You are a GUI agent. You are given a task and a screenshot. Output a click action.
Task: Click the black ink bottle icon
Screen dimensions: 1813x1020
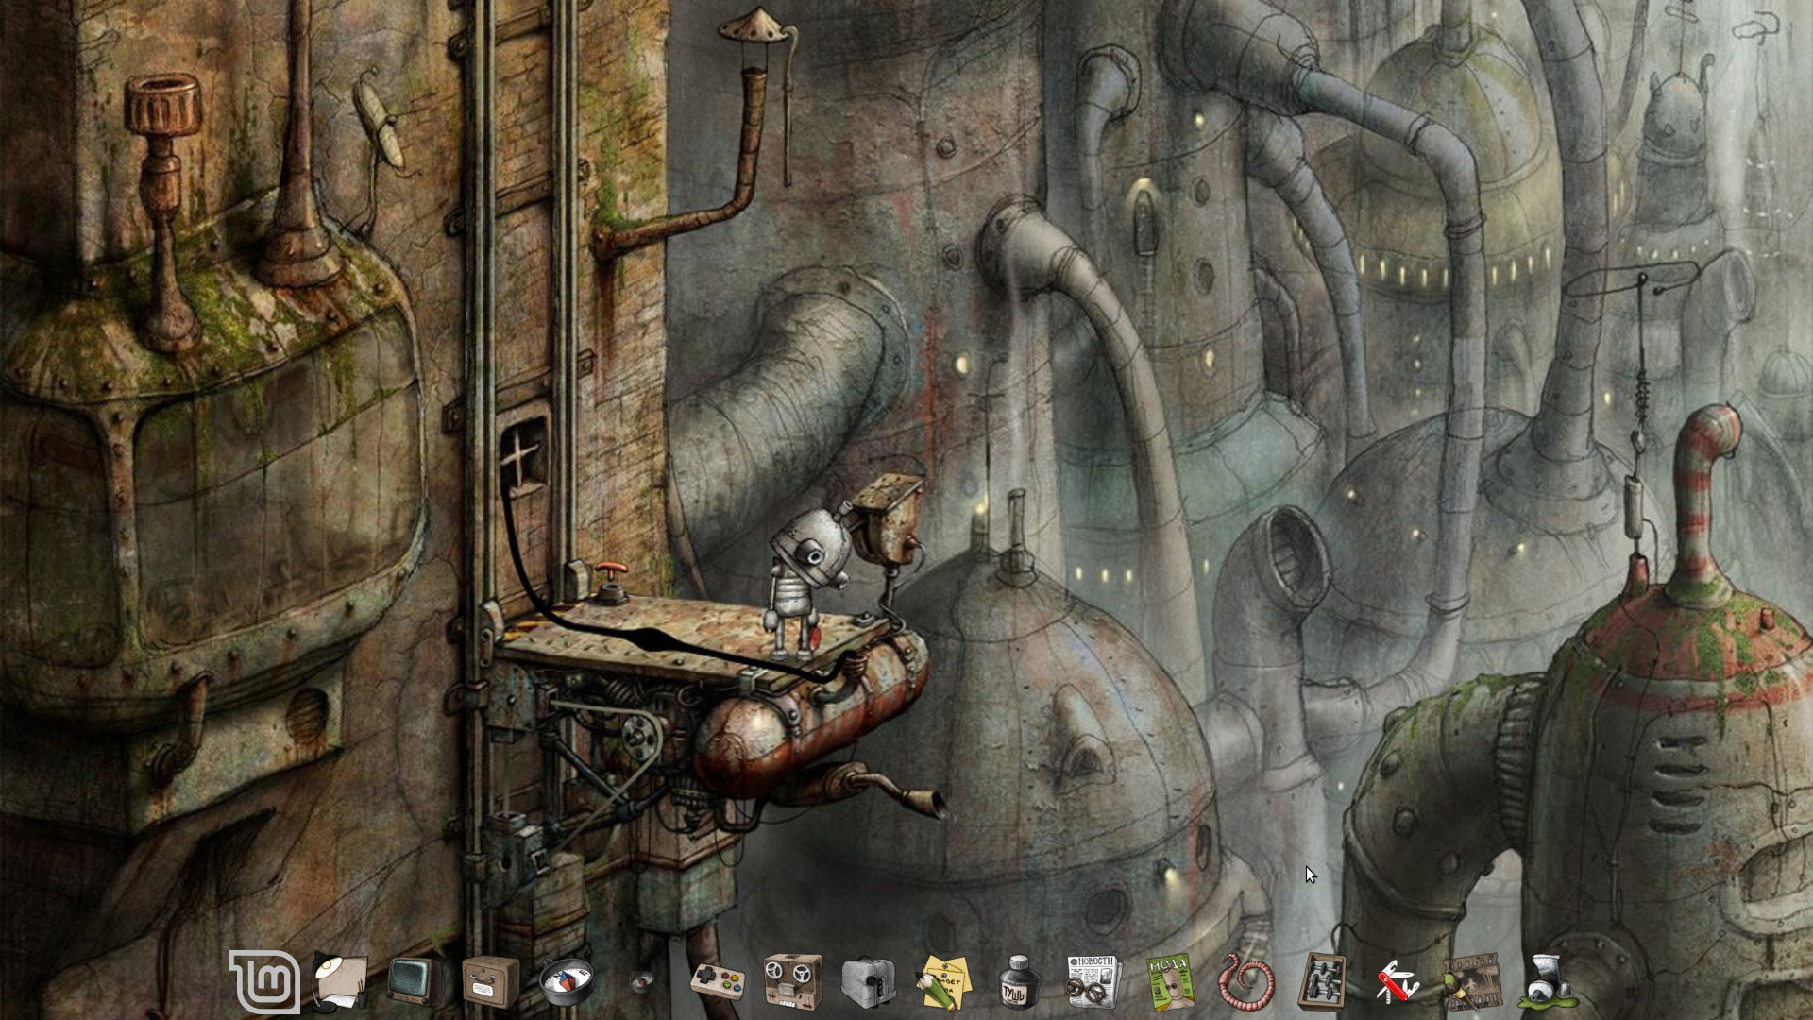coord(1018,982)
